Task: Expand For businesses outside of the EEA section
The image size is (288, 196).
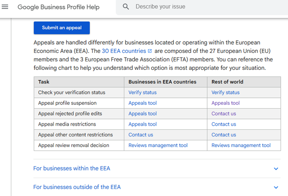Action: 157,187
